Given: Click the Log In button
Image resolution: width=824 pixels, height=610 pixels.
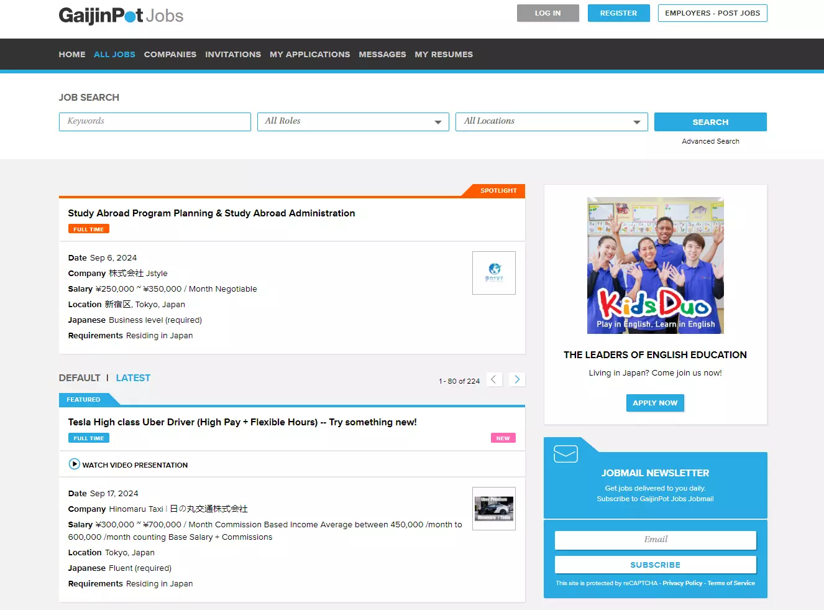Looking at the screenshot, I should tap(548, 13).
